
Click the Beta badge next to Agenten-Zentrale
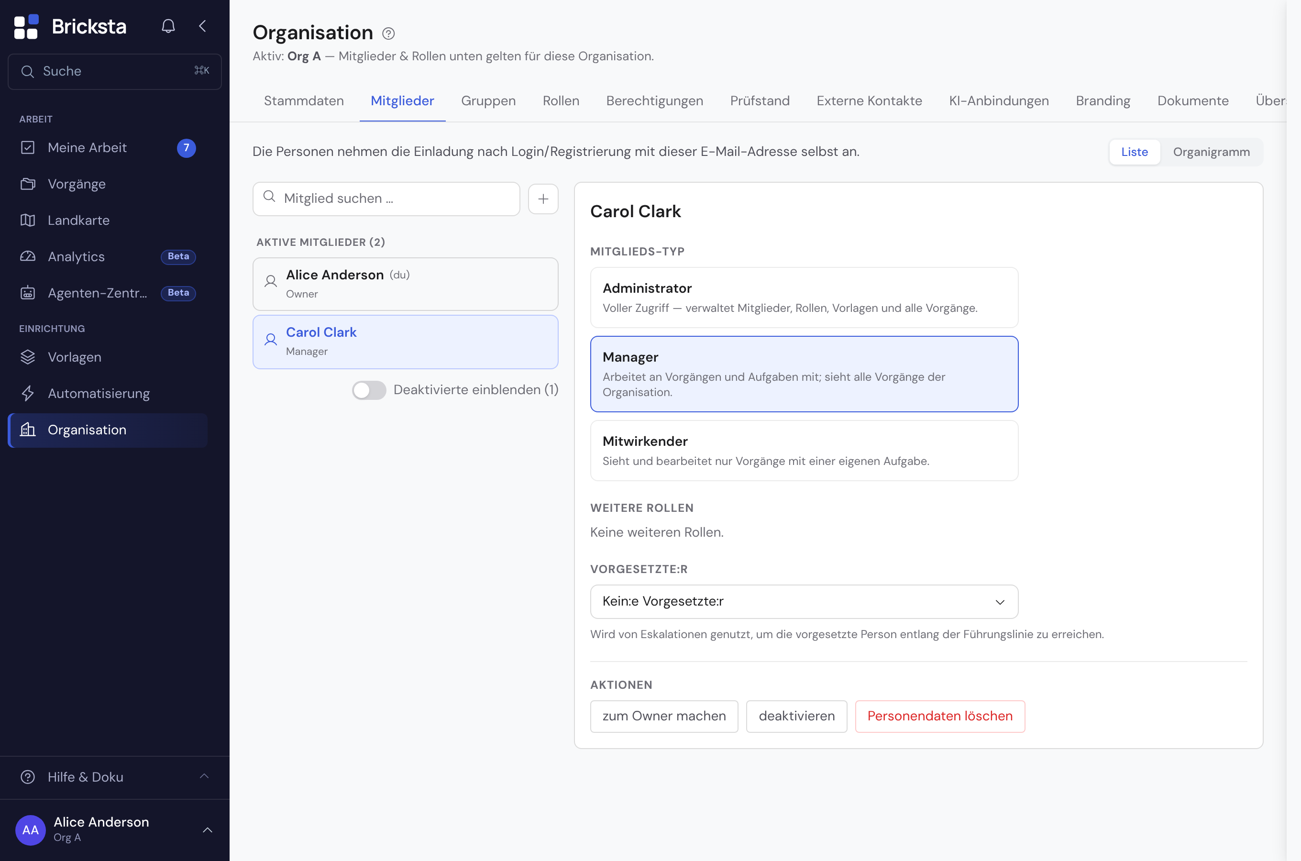click(178, 293)
